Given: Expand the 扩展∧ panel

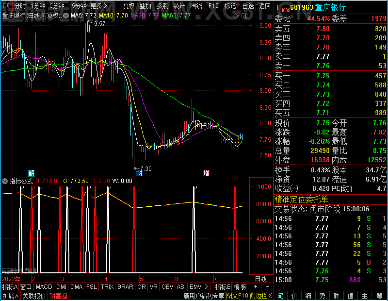Looking at the screenshot, I should (11, 296).
